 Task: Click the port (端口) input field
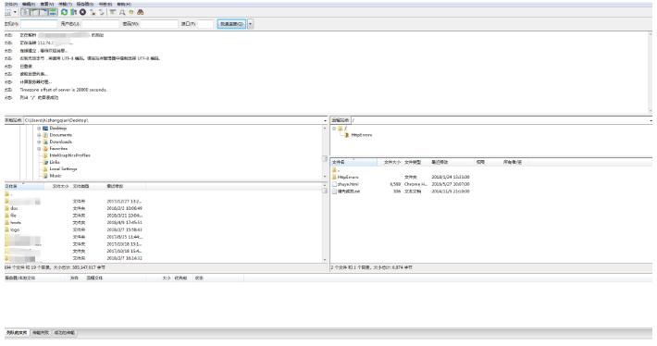(205, 24)
